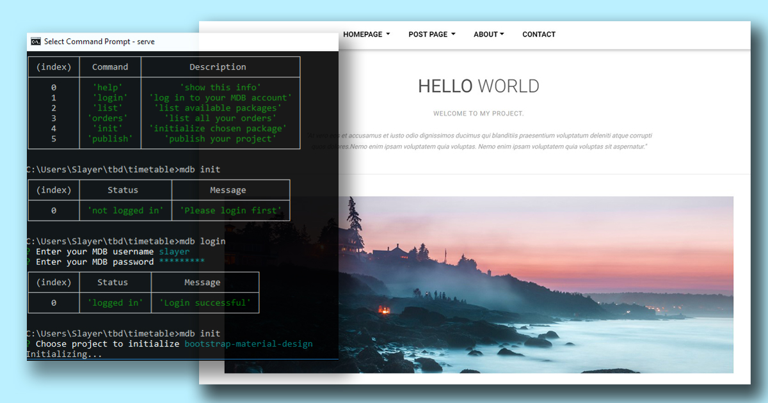Click the 'Command' column header in first table

click(x=110, y=67)
